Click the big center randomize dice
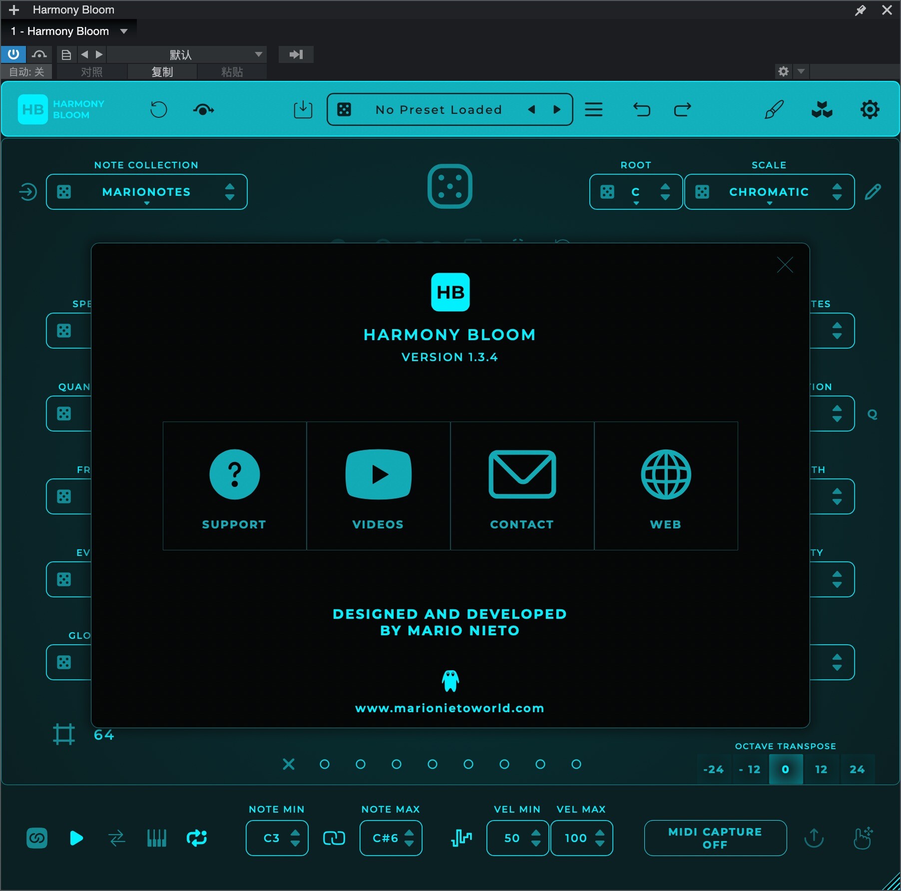 pos(450,186)
